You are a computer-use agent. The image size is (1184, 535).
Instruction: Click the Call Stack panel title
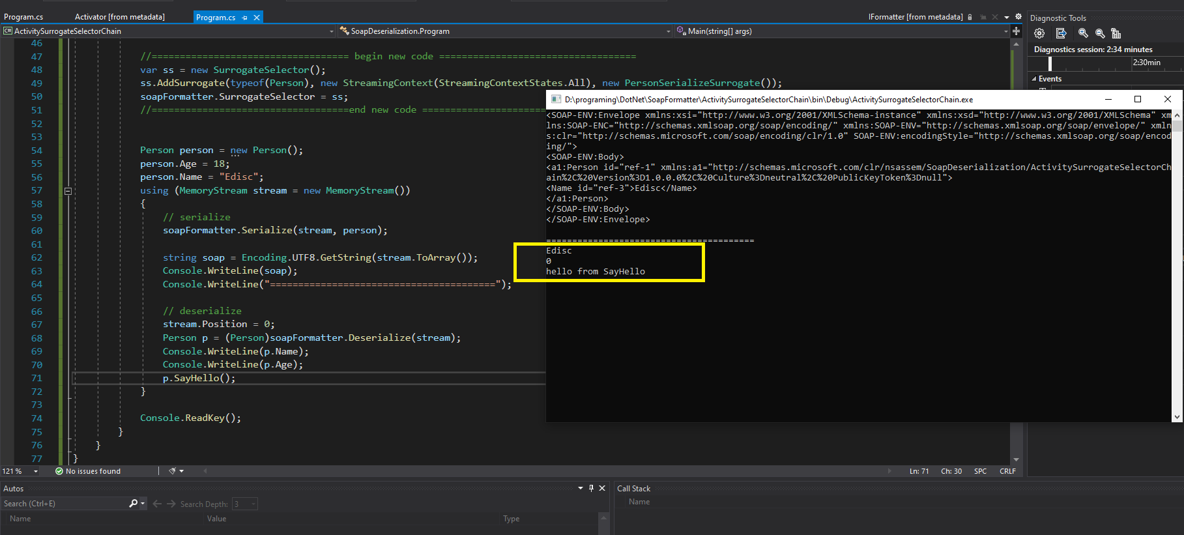click(x=633, y=489)
